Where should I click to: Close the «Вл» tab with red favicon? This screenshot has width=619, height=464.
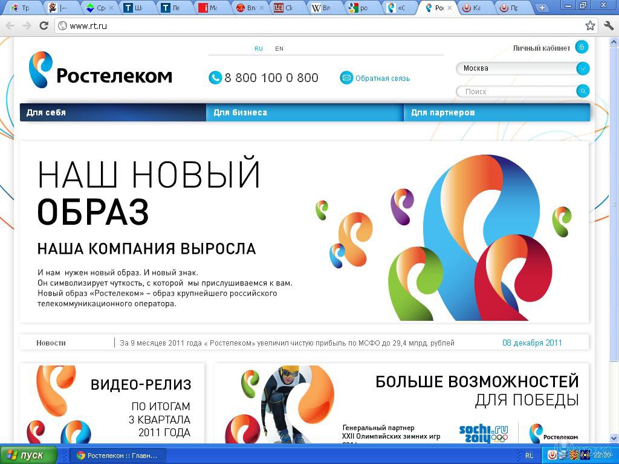point(261,8)
